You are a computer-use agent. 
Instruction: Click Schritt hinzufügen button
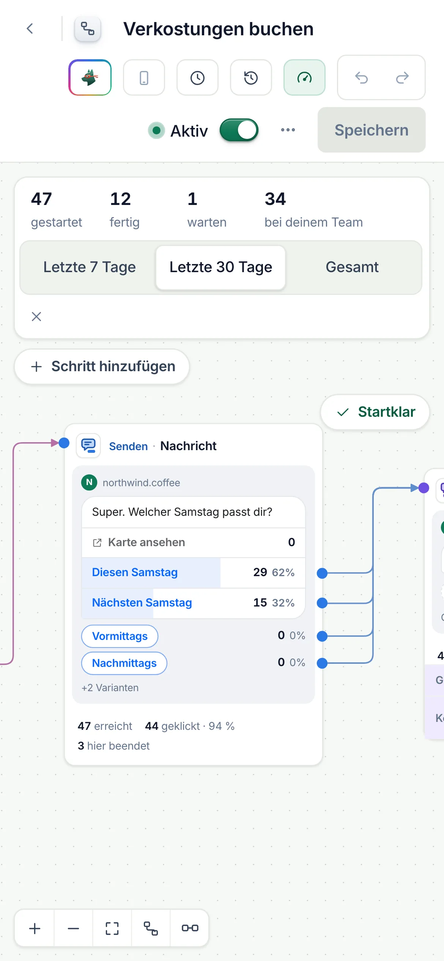pos(102,367)
